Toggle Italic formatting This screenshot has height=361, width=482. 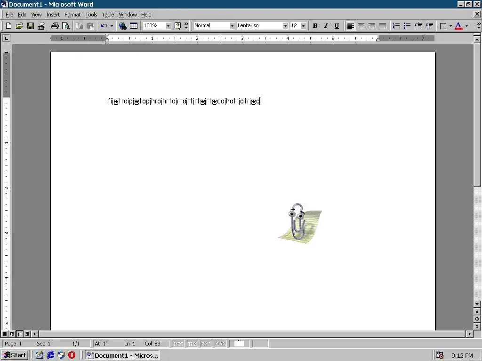pyautogui.click(x=326, y=26)
